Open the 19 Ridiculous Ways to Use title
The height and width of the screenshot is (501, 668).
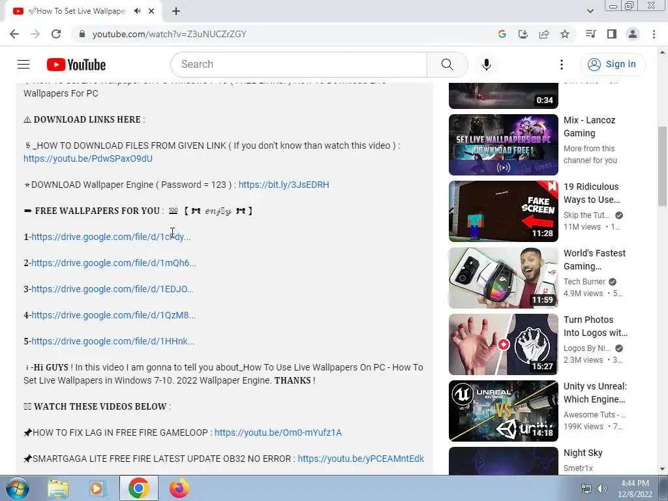coord(592,193)
